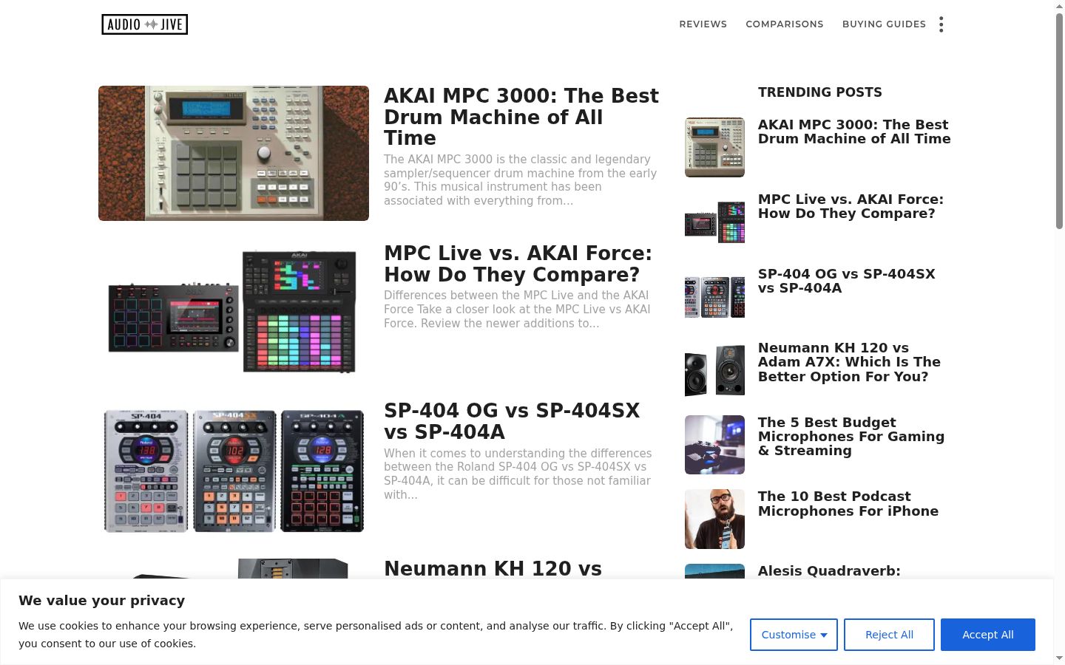Click the MPC Live vs AKAI Force excerpt text
The width and height of the screenshot is (1065, 665).
click(517, 309)
